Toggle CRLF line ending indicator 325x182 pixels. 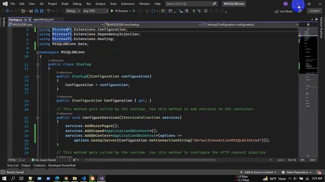click(x=312, y=160)
